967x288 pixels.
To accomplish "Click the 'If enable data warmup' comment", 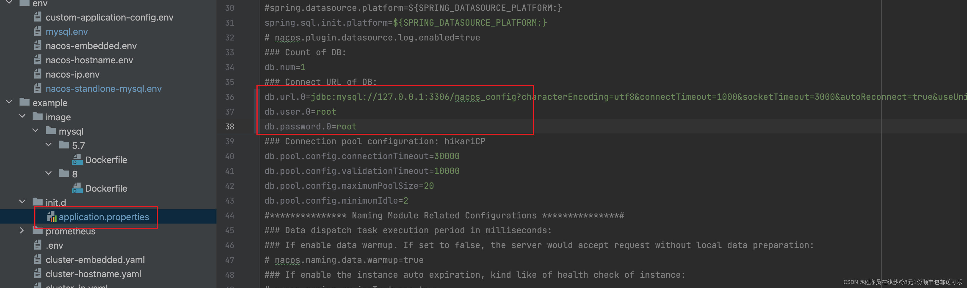I will (x=539, y=245).
